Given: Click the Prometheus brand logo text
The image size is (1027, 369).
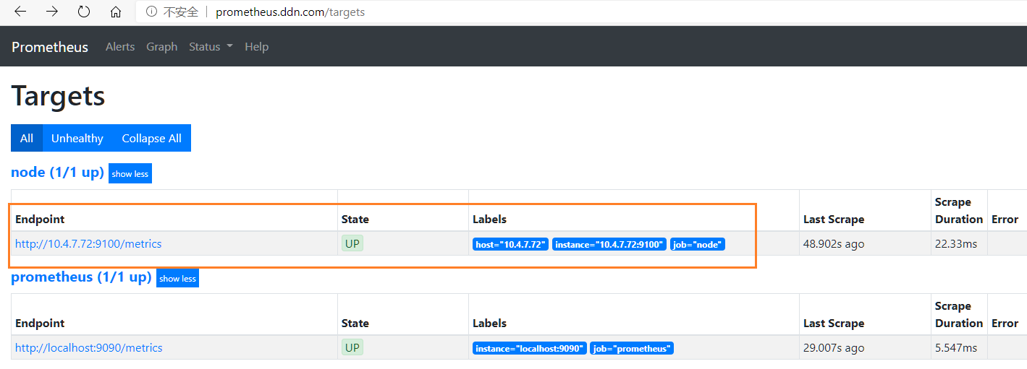Looking at the screenshot, I should (x=50, y=47).
